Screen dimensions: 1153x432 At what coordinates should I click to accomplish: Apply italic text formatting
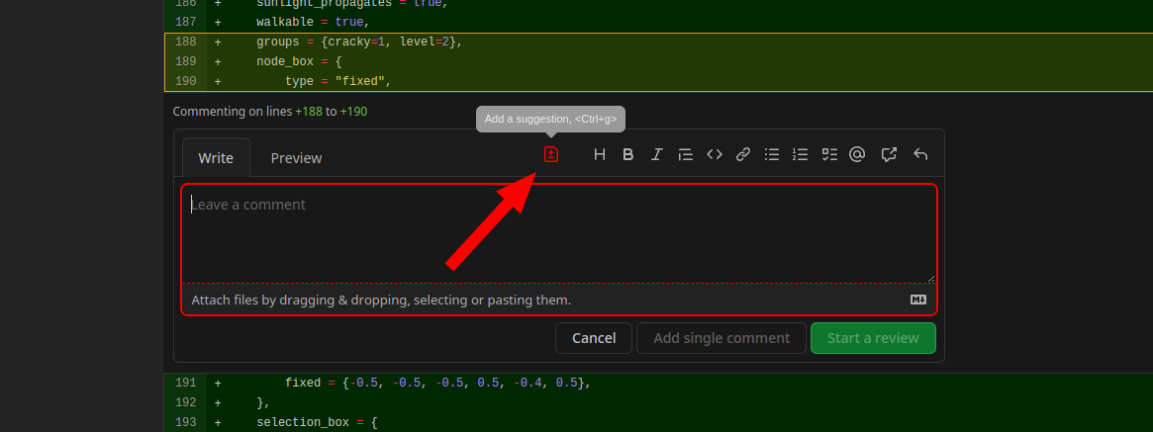point(656,154)
